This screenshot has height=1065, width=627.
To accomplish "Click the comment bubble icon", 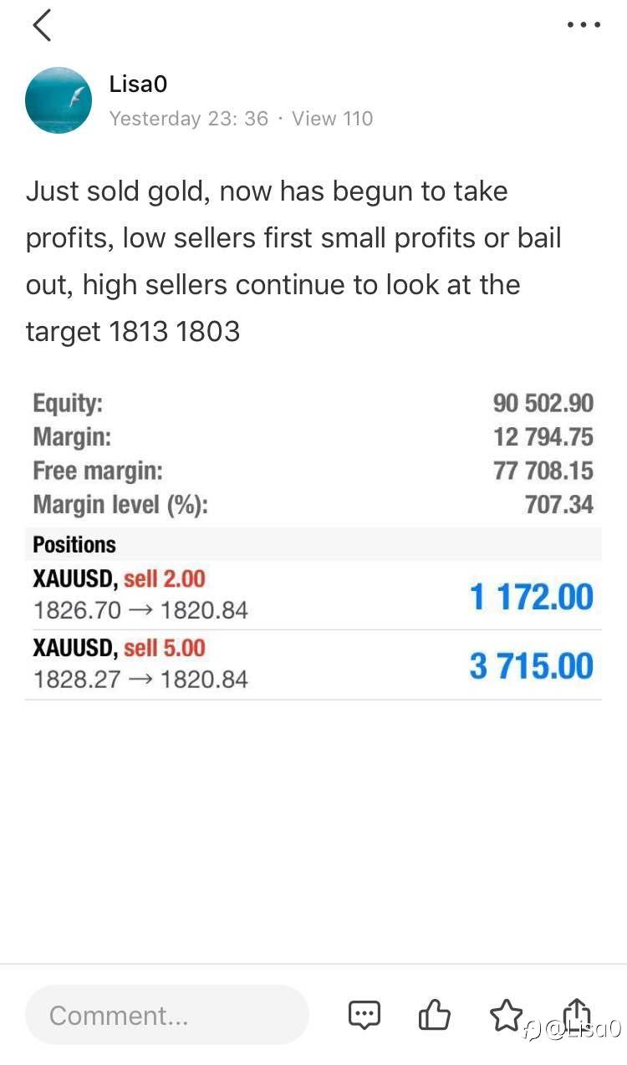I will point(364,1015).
